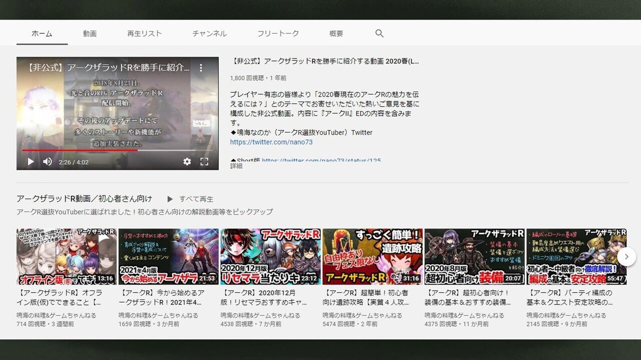Open the channel name under the 4538 回視聴 video
This screenshot has width=641, height=360.
260,315
